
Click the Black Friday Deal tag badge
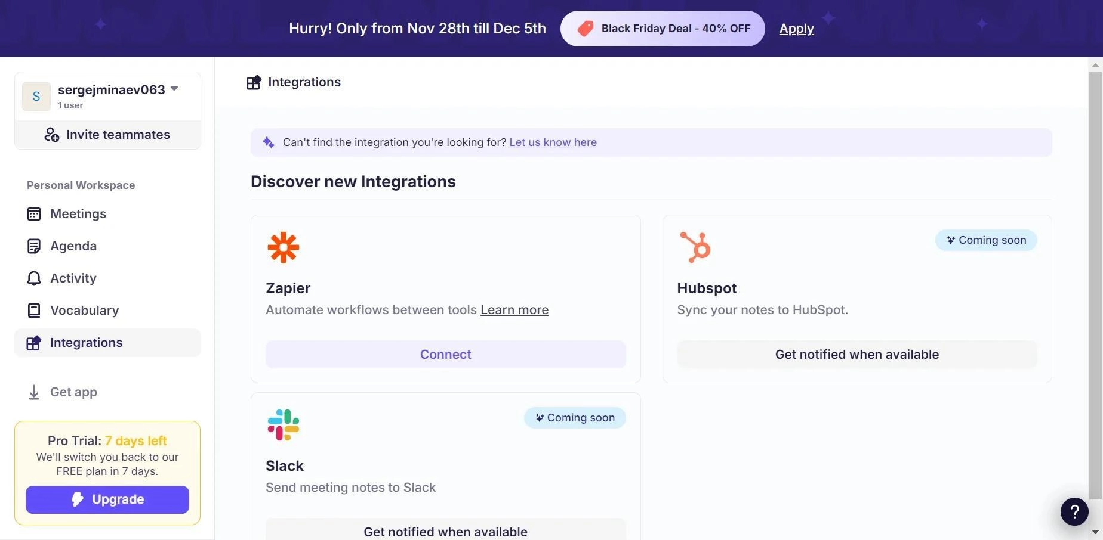tap(663, 29)
